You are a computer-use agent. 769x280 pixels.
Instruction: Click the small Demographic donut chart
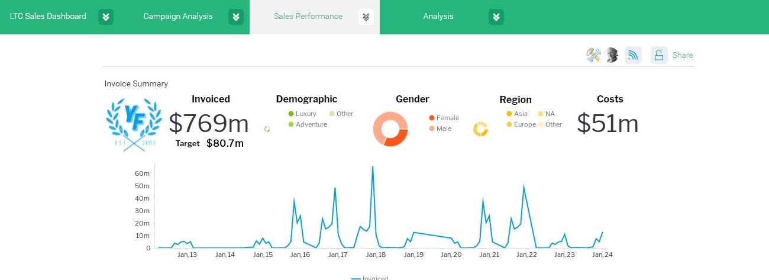pyautogui.click(x=267, y=129)
